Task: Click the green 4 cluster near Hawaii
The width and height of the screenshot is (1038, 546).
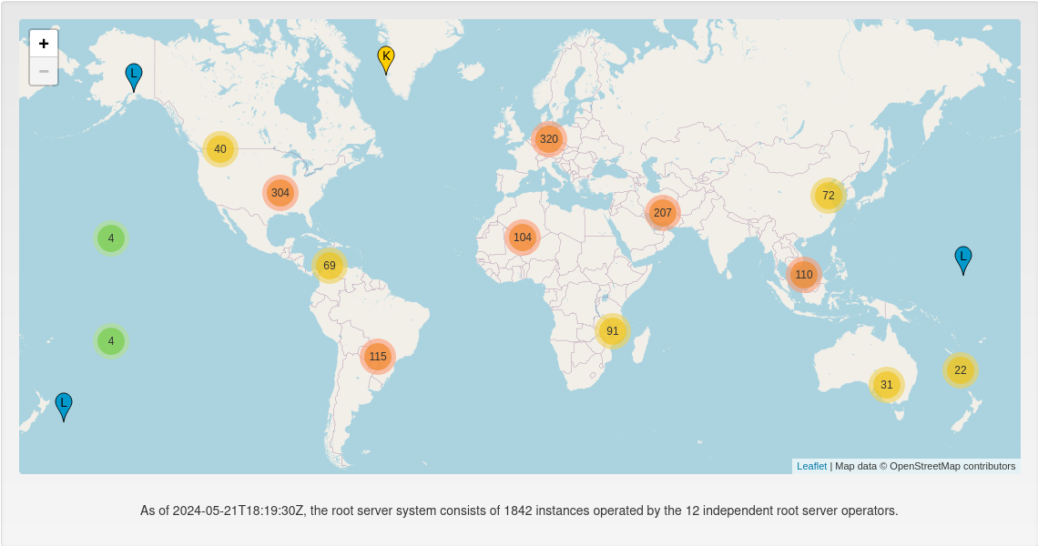Action: tap(111, 238)
